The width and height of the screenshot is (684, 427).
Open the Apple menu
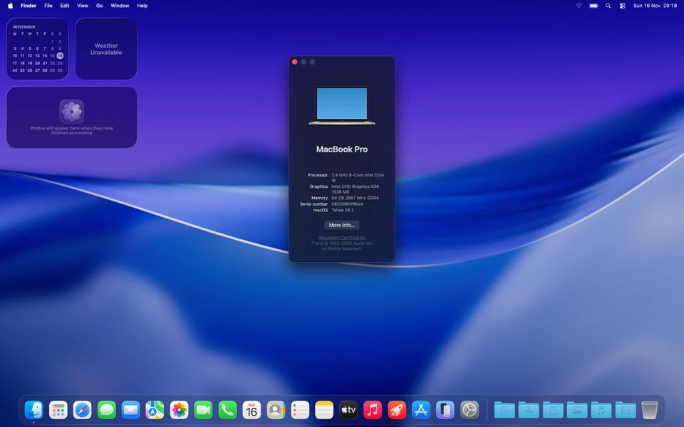coord(10,6)
